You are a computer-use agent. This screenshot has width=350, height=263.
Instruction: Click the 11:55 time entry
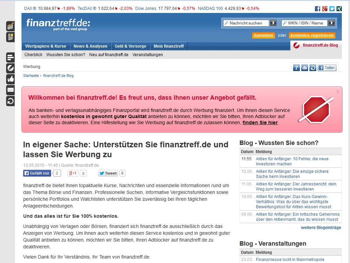(x=246, y=159)
